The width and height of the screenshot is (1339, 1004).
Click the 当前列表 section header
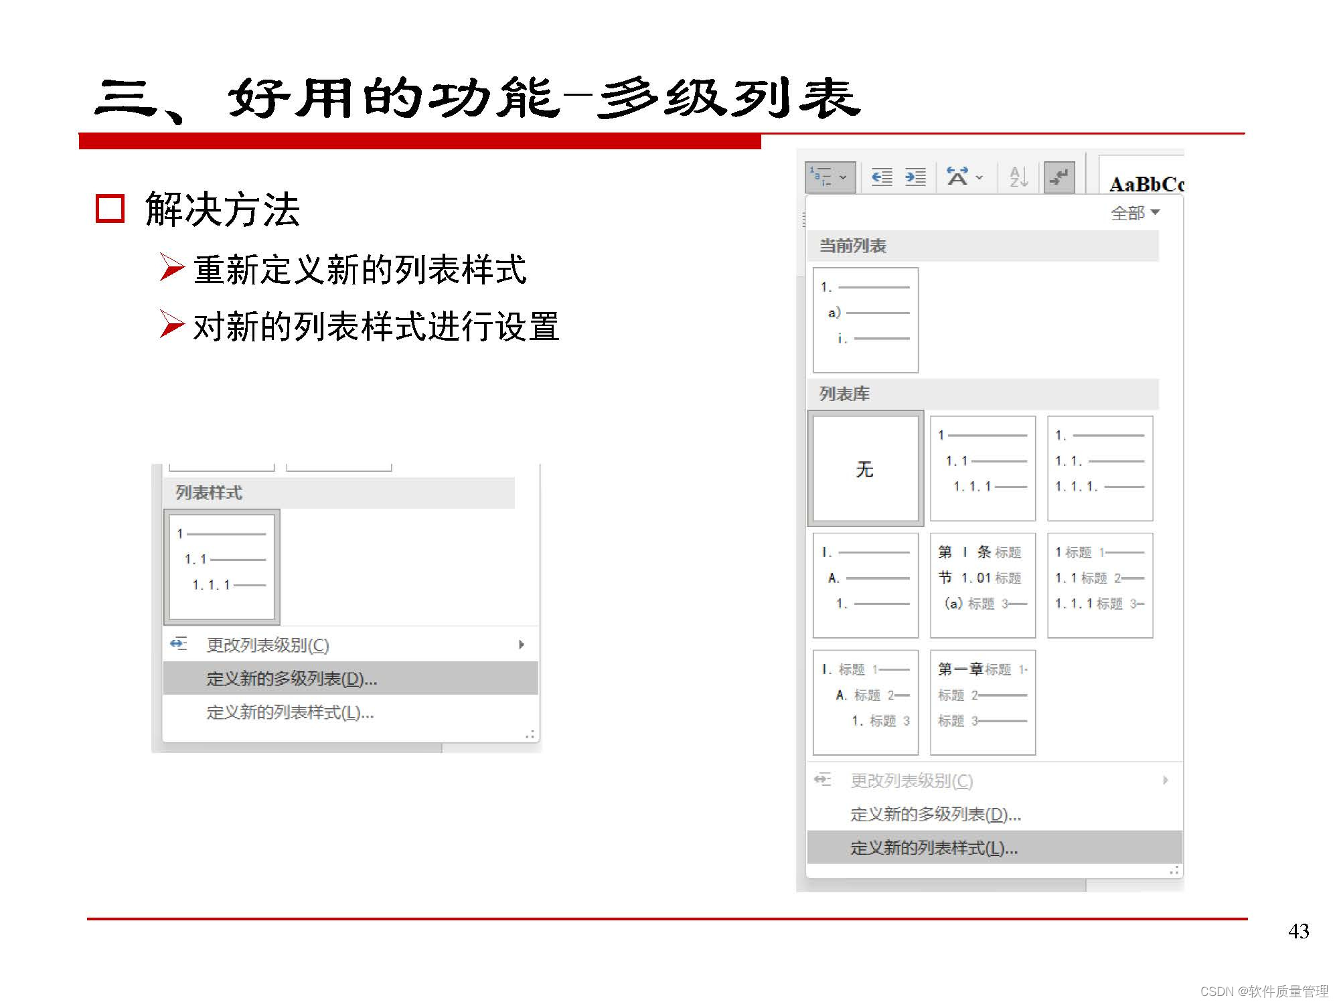(983, 246)
